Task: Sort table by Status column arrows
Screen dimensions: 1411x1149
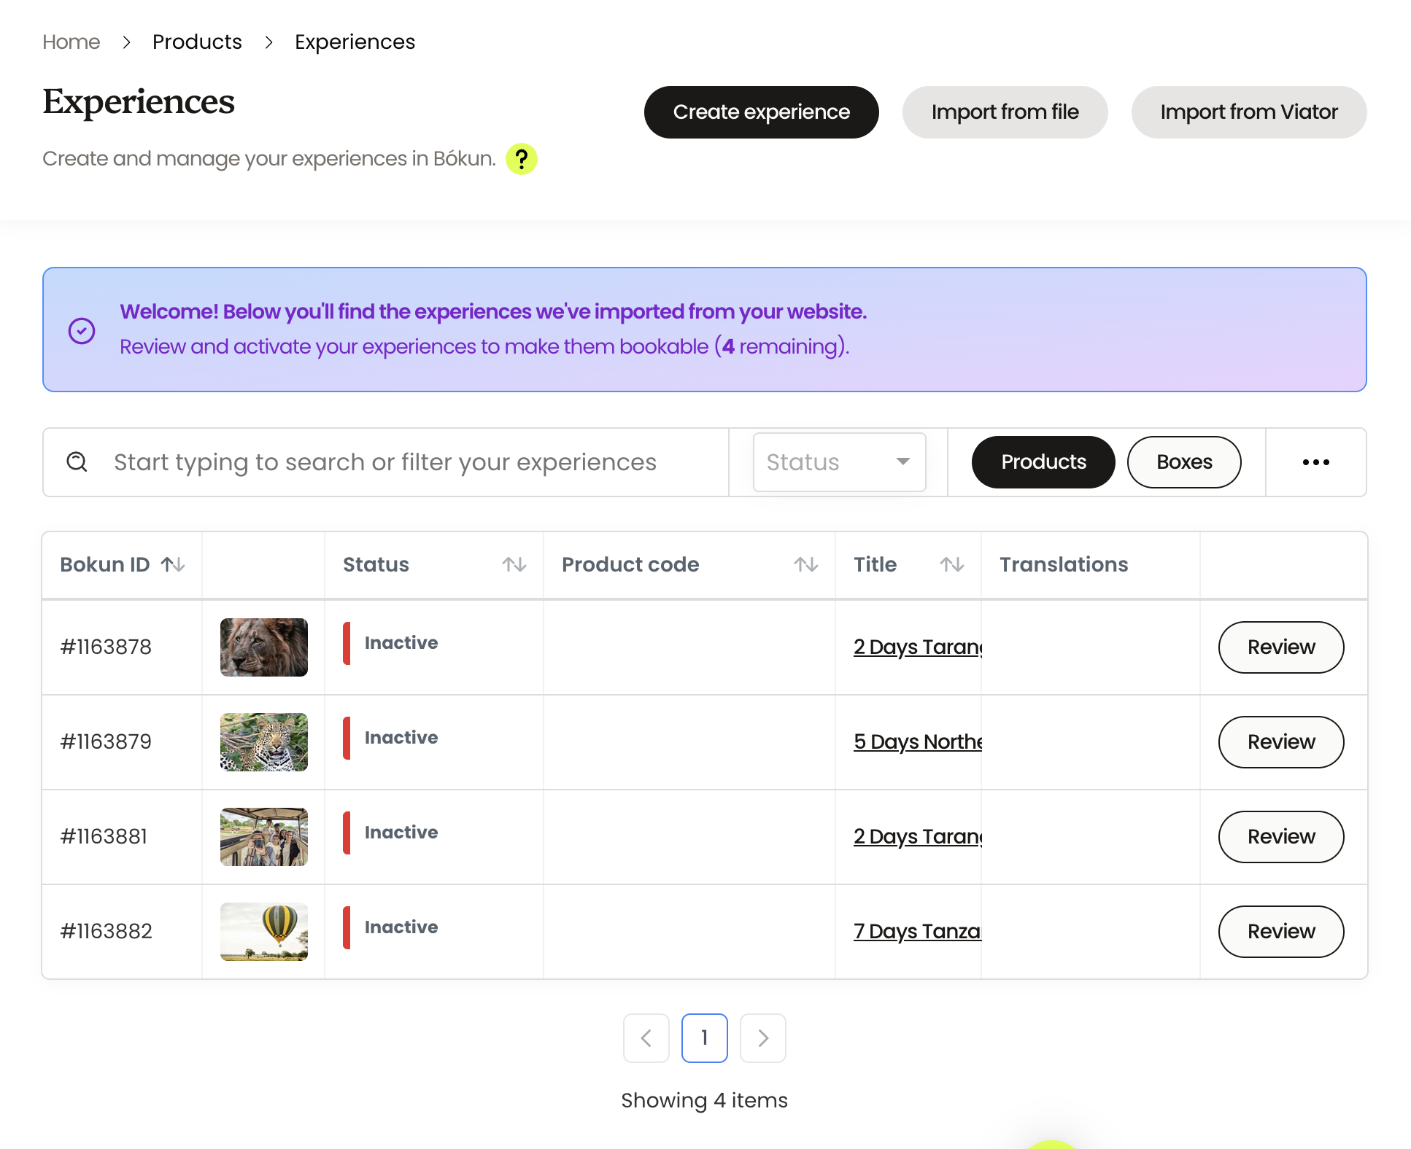Action: pos(514,564)
